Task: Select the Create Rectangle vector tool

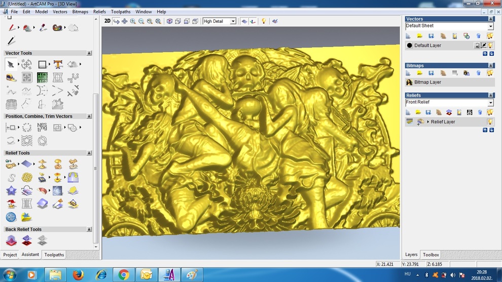Action: point(42,64)
